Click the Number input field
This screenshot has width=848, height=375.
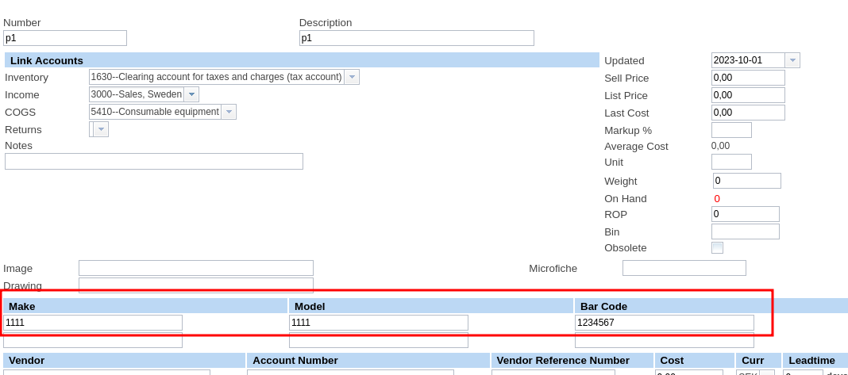[x=65, y=38]
